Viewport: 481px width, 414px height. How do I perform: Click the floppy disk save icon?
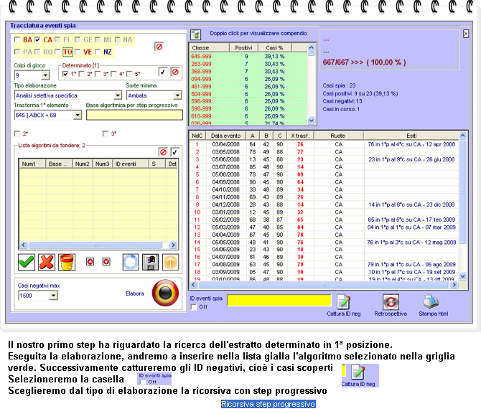coord(150,262)
